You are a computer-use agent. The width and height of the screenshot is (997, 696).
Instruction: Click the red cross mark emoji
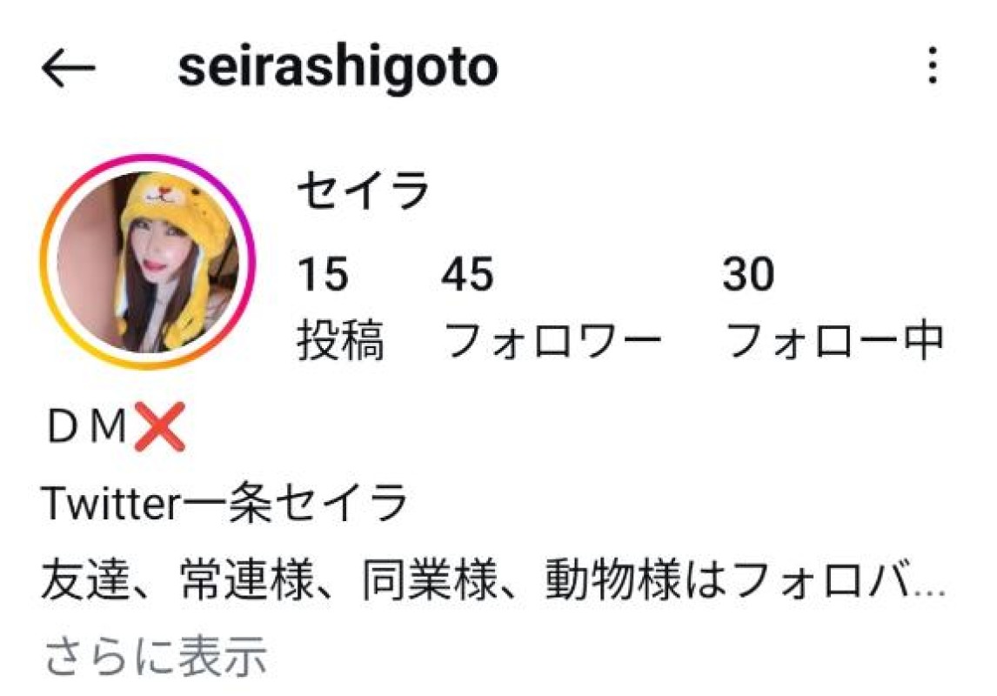pyautogui.click(x=159, y=426)
